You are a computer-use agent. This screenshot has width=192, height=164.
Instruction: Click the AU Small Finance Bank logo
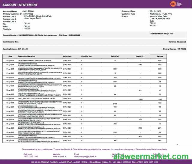176,4
